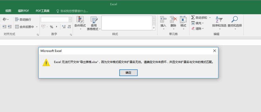Switch to the 福昕PDF tab
Screen dimensions: 261x112
(24, 11)
